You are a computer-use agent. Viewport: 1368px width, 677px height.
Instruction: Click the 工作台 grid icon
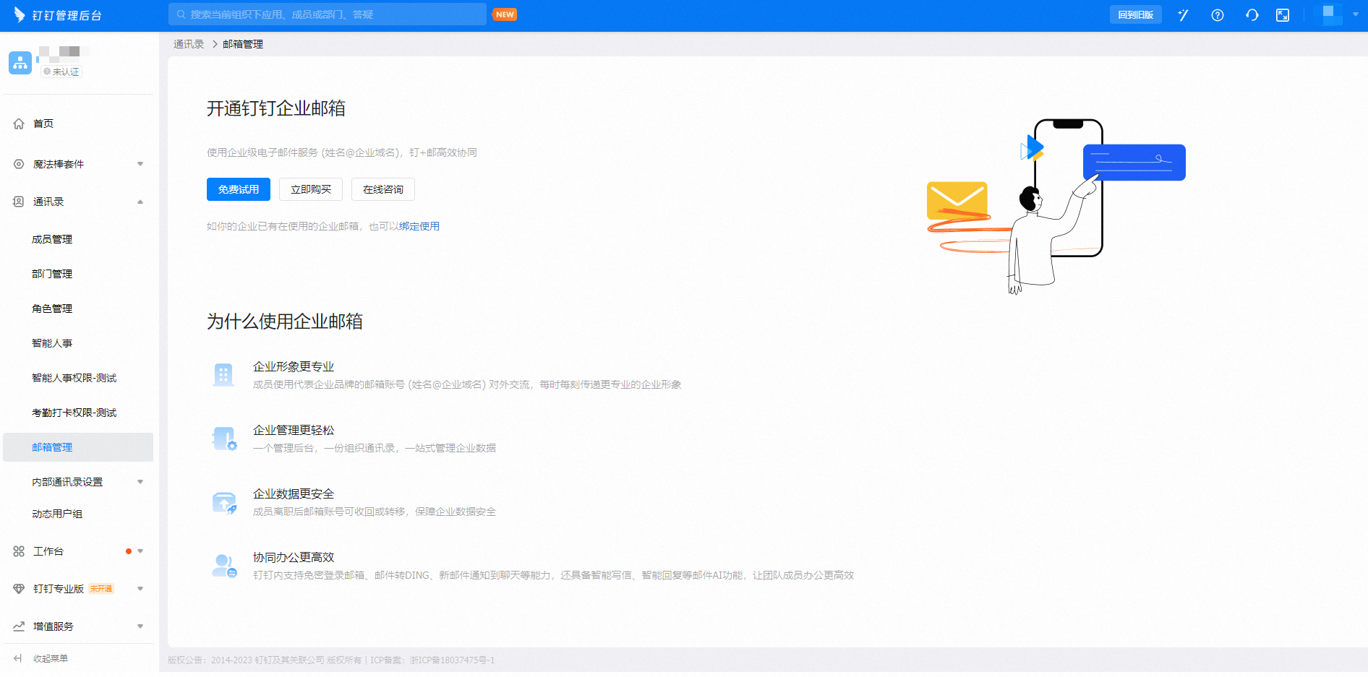click(19, 551)
